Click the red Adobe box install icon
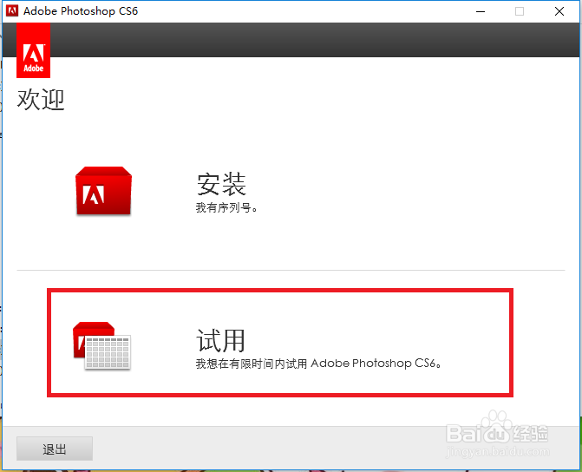 [x=103, y=191]
